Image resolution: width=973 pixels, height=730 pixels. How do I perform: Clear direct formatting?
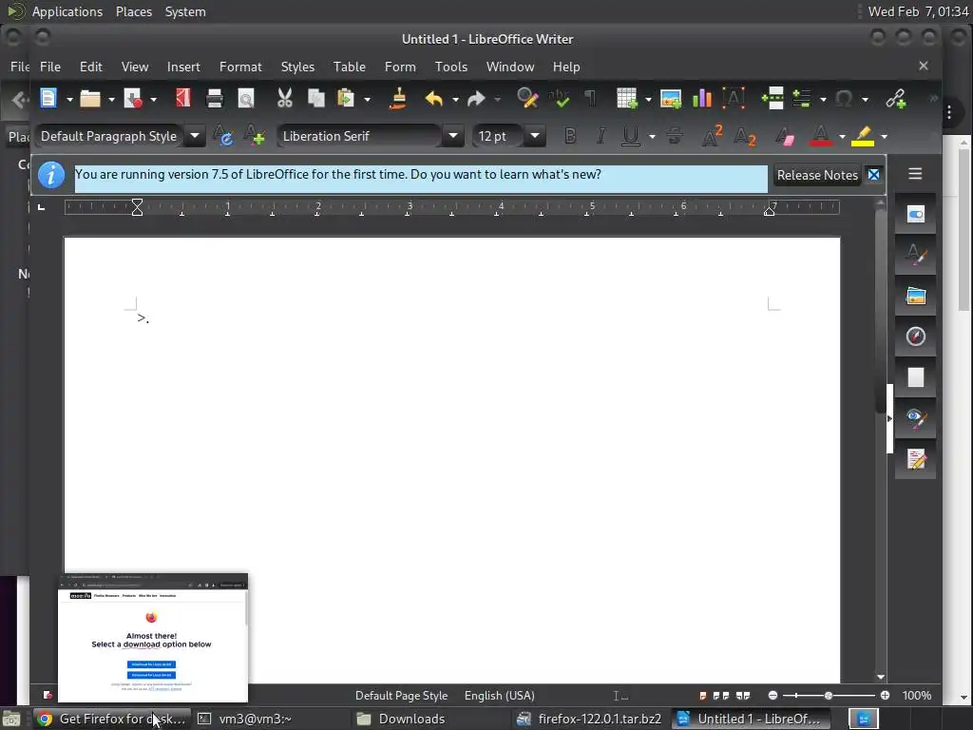(x=784, y=136)
